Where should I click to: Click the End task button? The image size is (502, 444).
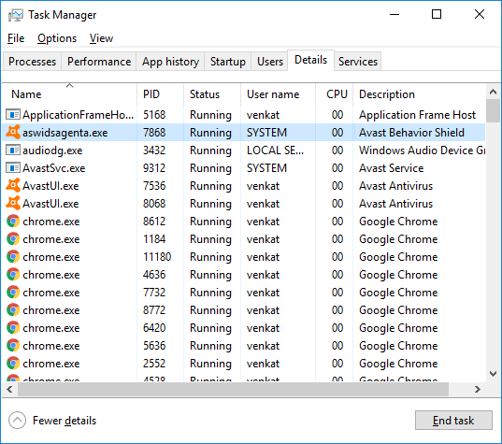pyautogui.click(x=453, y=420)
